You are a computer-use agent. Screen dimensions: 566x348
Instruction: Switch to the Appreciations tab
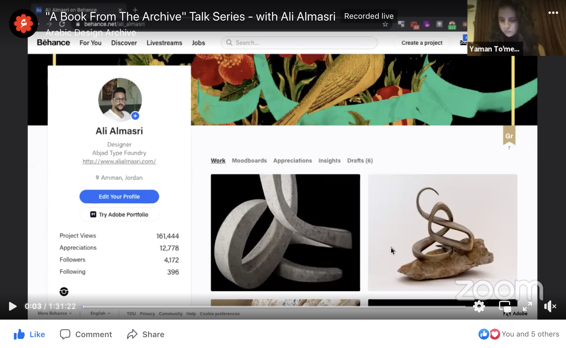click(x=293, y=161)
